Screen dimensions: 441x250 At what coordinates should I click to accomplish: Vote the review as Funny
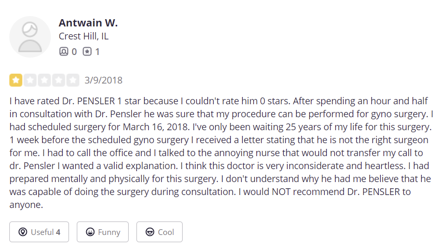coord(103,232)
